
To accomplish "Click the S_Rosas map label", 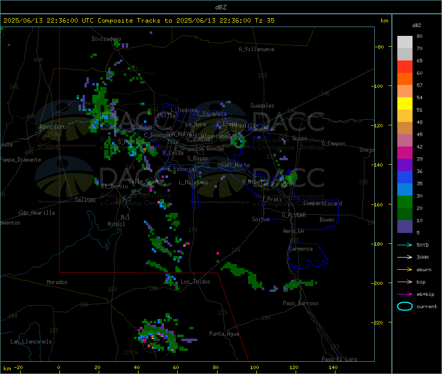I will tap(197, 158).
